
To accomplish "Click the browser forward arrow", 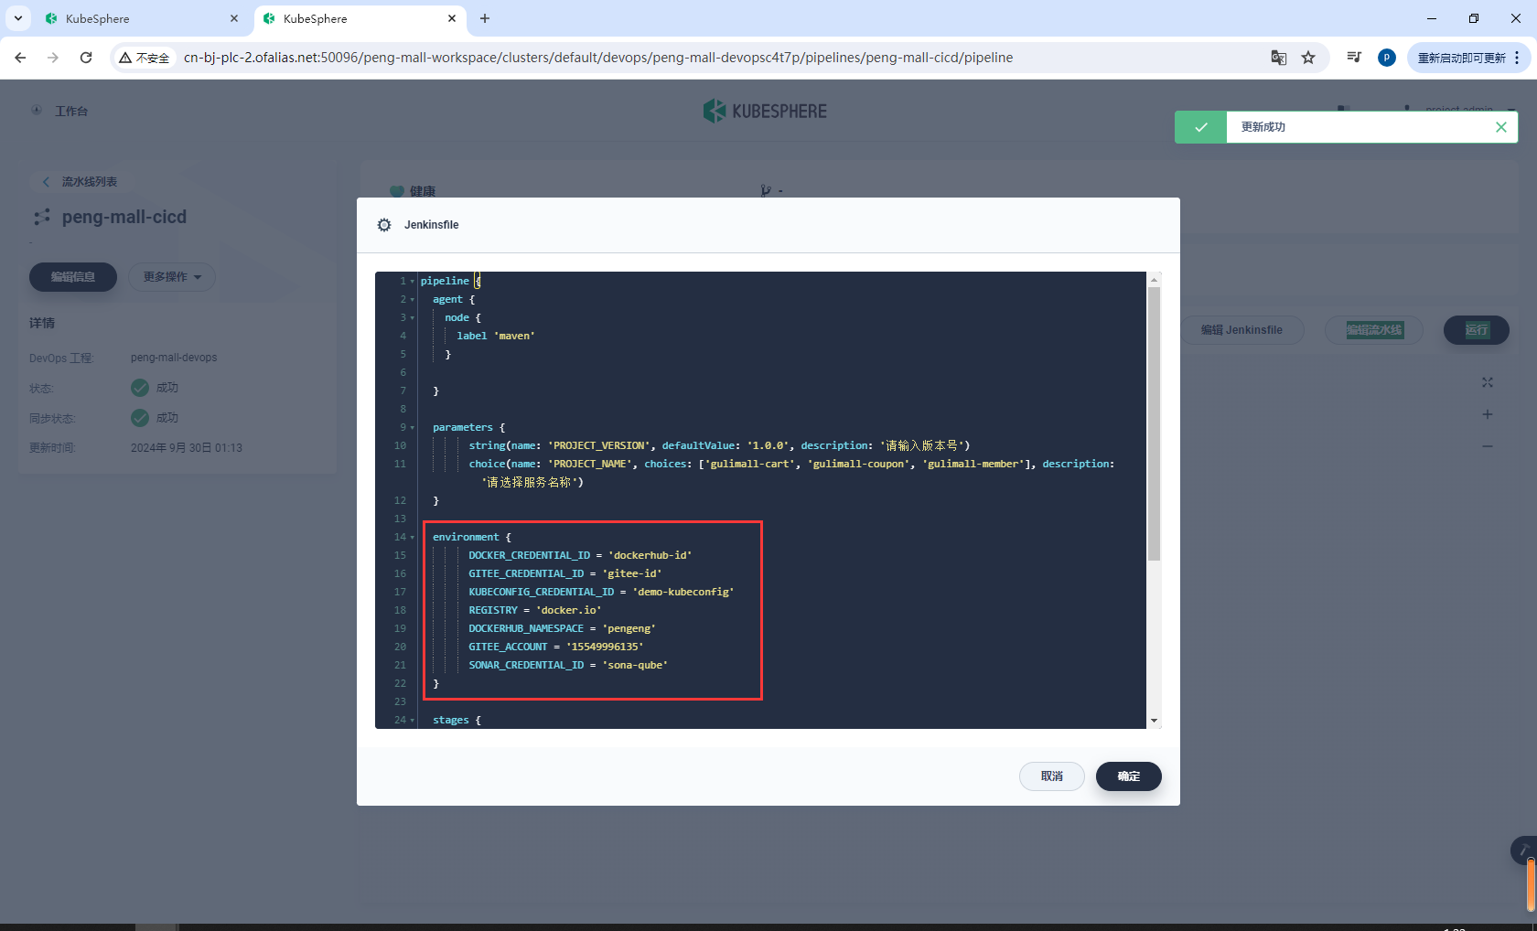I will tap(53, 58).
